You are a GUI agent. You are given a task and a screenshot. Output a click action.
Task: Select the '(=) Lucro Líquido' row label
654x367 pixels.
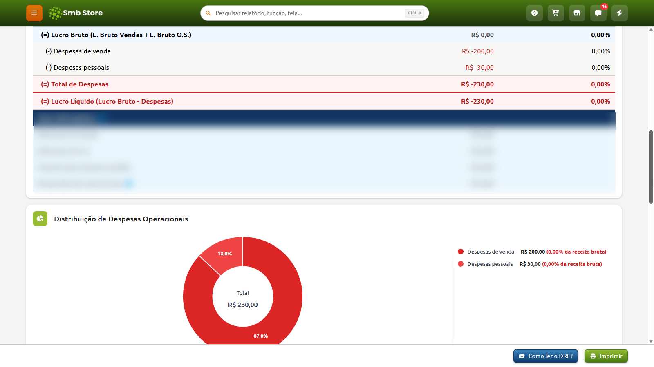point(107,101)
